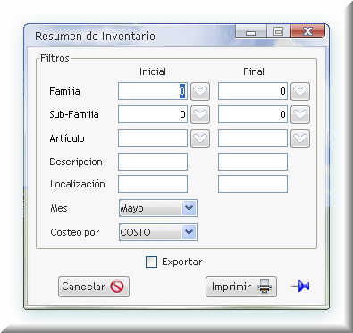Open lookup for Sub-Familia Inicial field
The width and height of the screenshot is (353, 333).
coord(200,114)
